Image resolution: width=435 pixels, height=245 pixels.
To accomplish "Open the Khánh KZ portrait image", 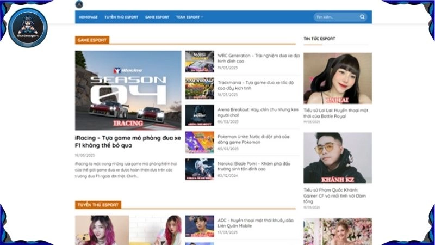I will [x=338, y=158].
